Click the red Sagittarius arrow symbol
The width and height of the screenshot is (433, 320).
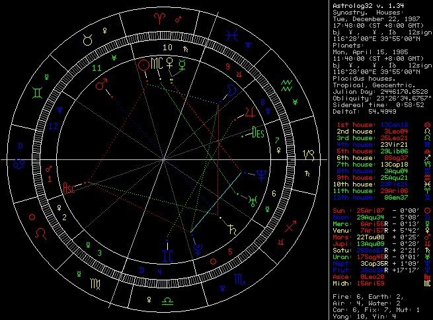[290, 226]
